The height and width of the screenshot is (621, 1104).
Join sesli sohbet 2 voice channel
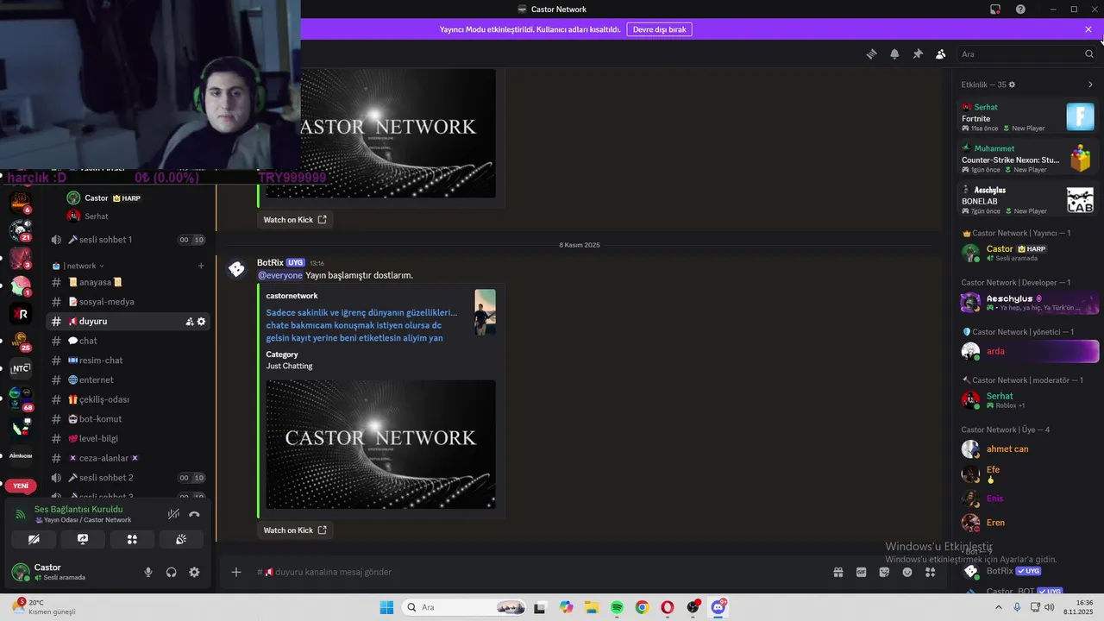(128, 478)
